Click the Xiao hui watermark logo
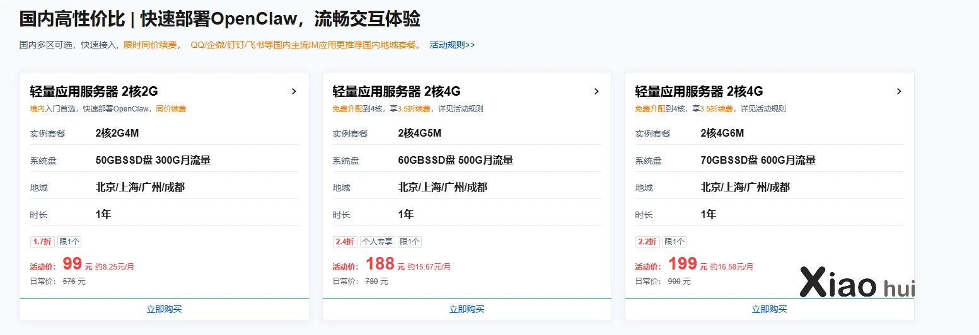The image size is (979, 335). (x=856, y=283)
